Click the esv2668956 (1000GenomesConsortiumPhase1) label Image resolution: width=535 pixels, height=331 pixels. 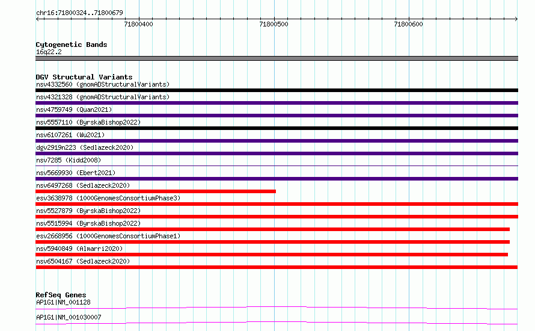click(108, 236)
